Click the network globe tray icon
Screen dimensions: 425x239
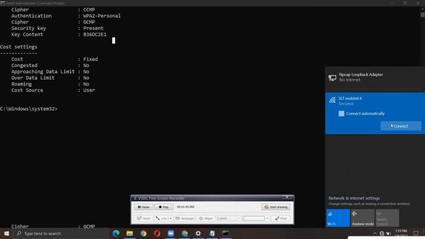[382, 233]
